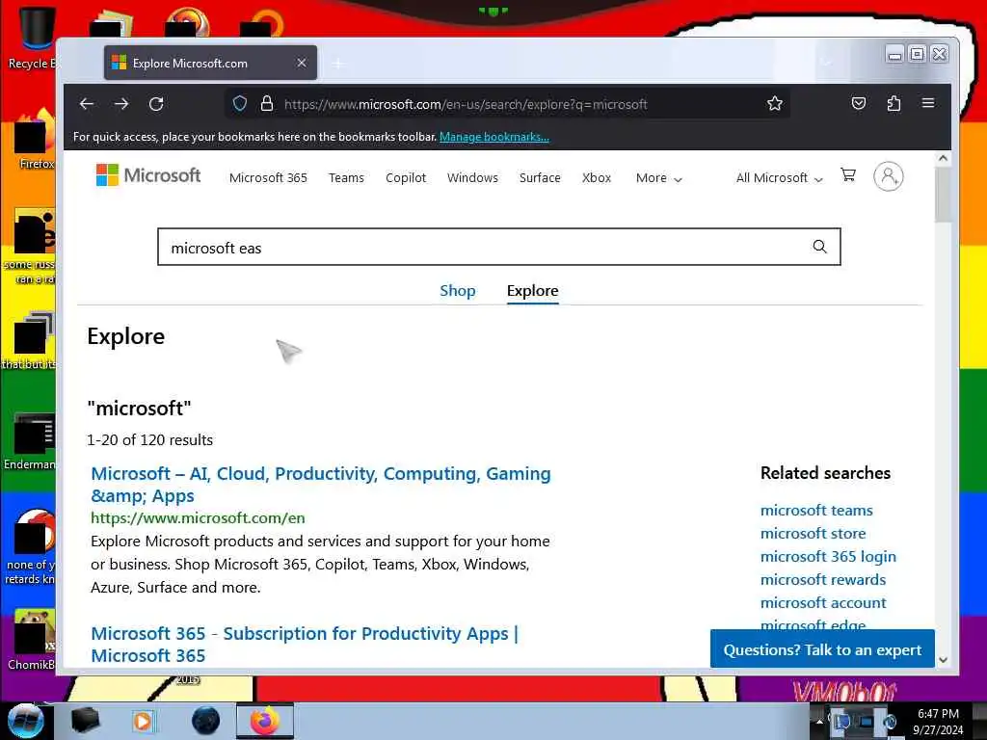Show hidden system tray icons arrow
The width and height of the screenshot is (987, 740).
click(x=819, y=721)
